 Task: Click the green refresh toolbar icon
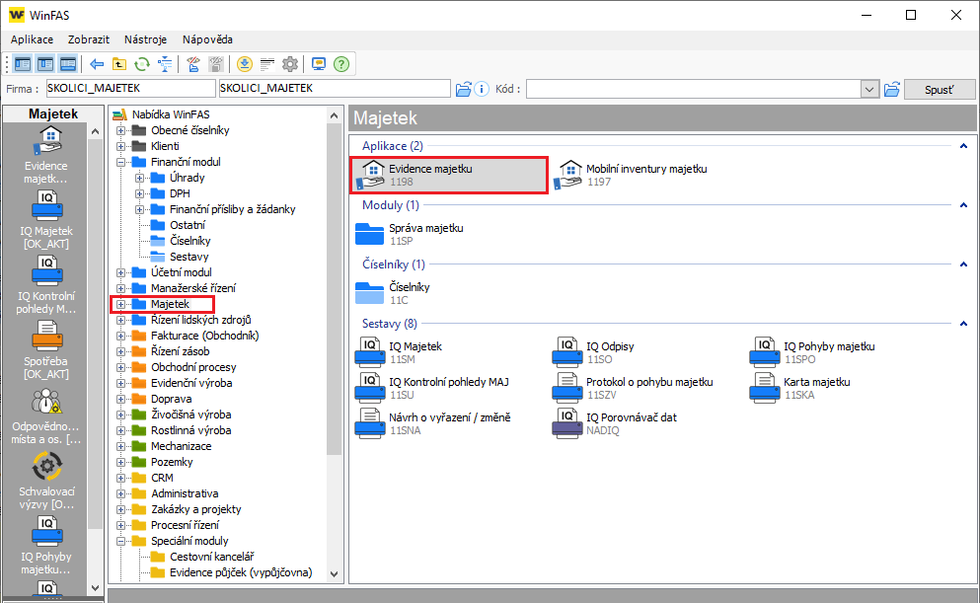click(x=142, y=64)
